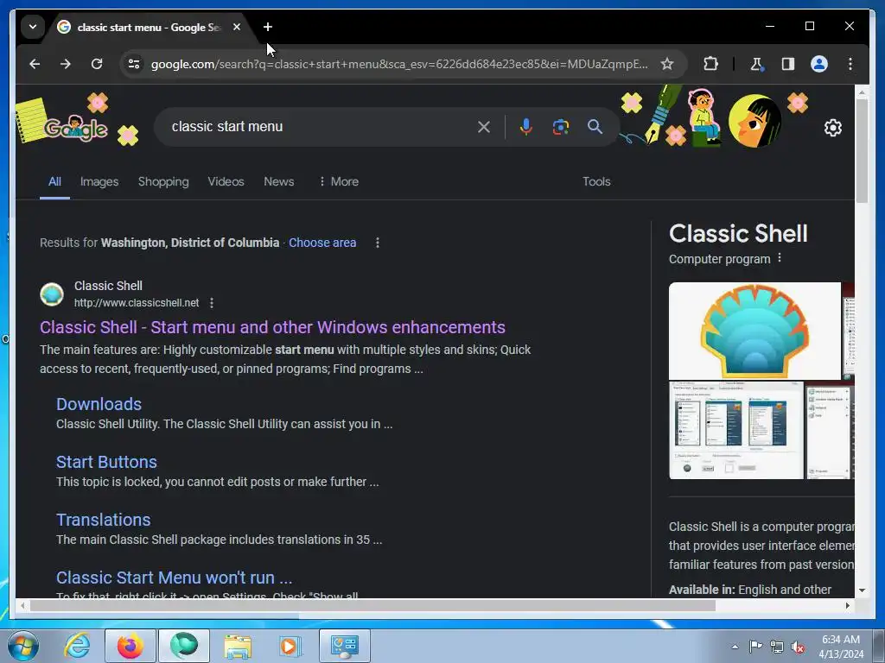Reload the current page

click(97, 64)
